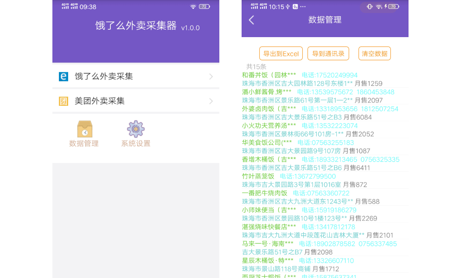Click the 月售6411 sales figure
Screen dimensions: 460x278
[357, 168]
